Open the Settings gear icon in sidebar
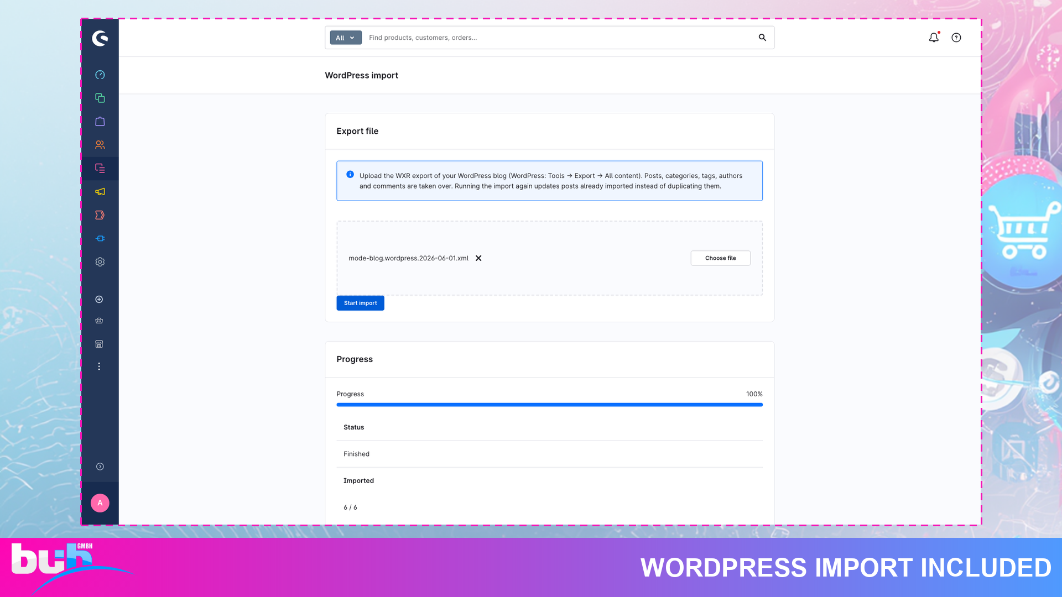1062x597 pixels. [x=100, y=262]
